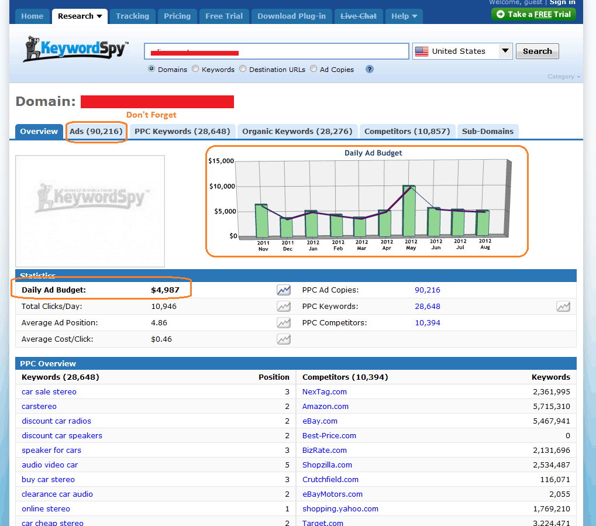Open competitor shopping.yahoo.com
Viewport: 596px width, 526px height.
coord(340,509)
